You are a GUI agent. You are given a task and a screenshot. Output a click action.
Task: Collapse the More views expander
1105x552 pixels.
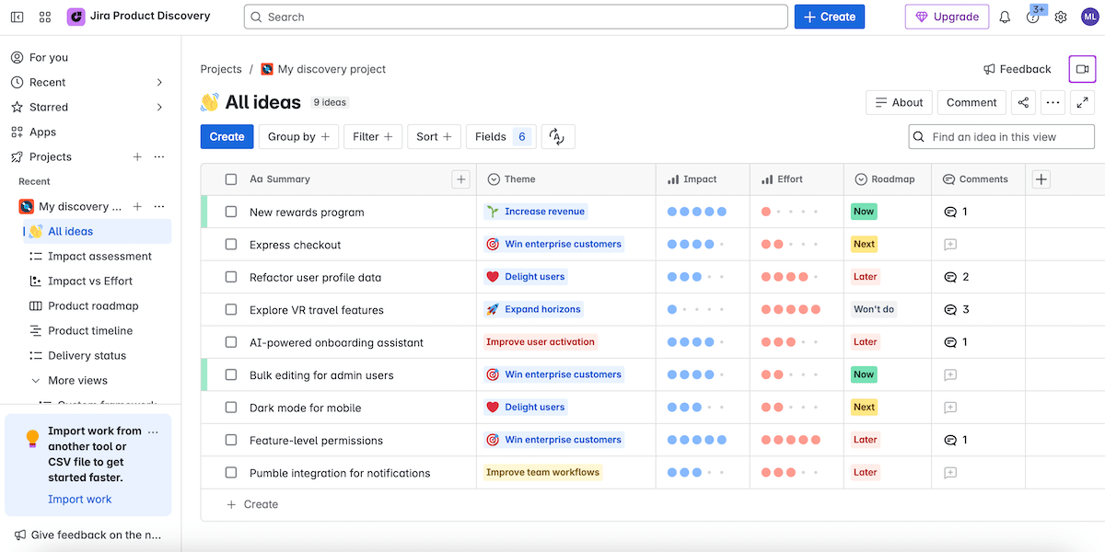pos(36,380)
